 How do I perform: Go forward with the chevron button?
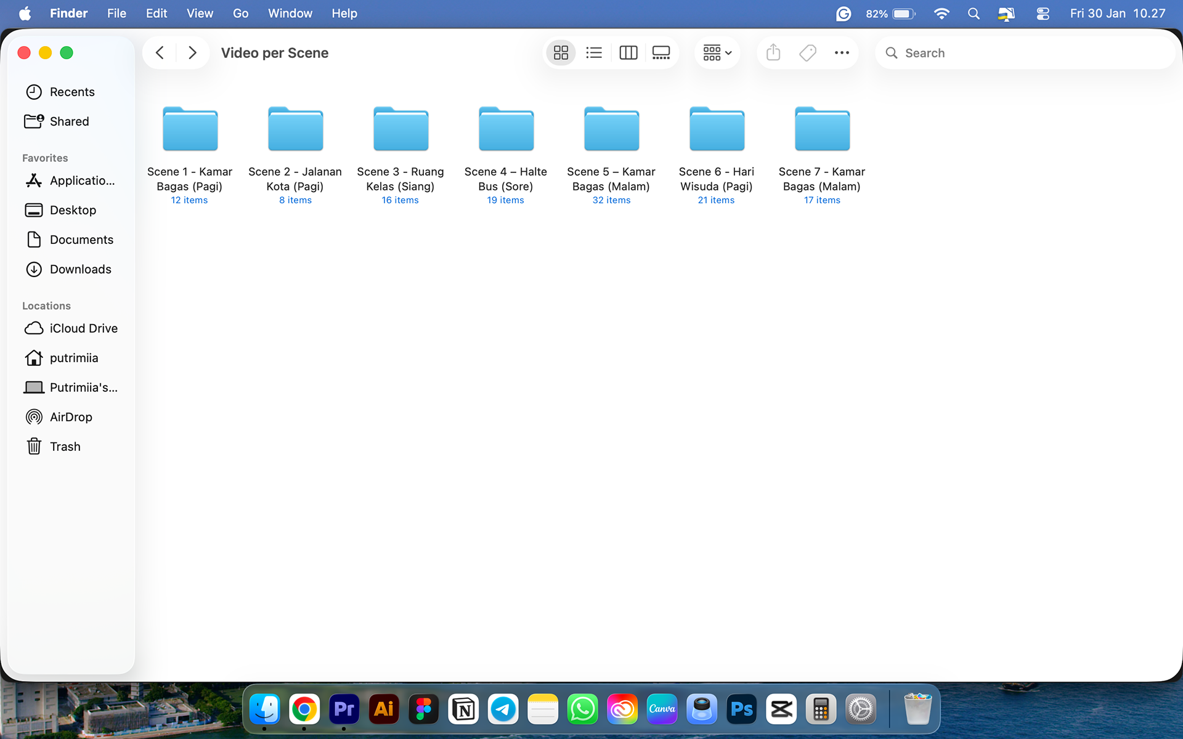click(x=192, y=53)
